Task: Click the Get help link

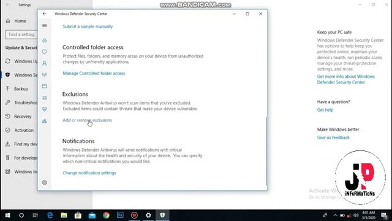Action: [325, 110]
